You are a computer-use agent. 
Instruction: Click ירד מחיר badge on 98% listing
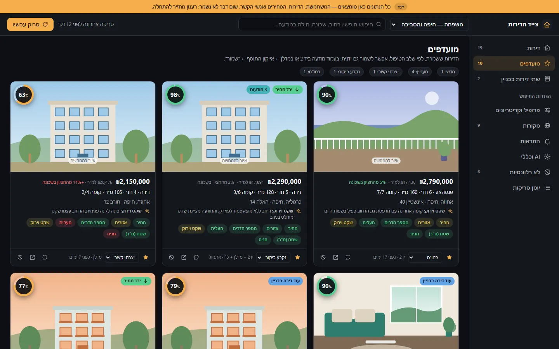287,90
